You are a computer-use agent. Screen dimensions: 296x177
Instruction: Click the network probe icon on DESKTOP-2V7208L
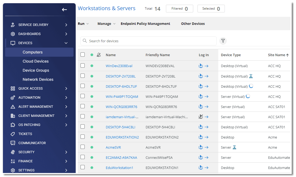pyautogui.click(x=251, y=76)
